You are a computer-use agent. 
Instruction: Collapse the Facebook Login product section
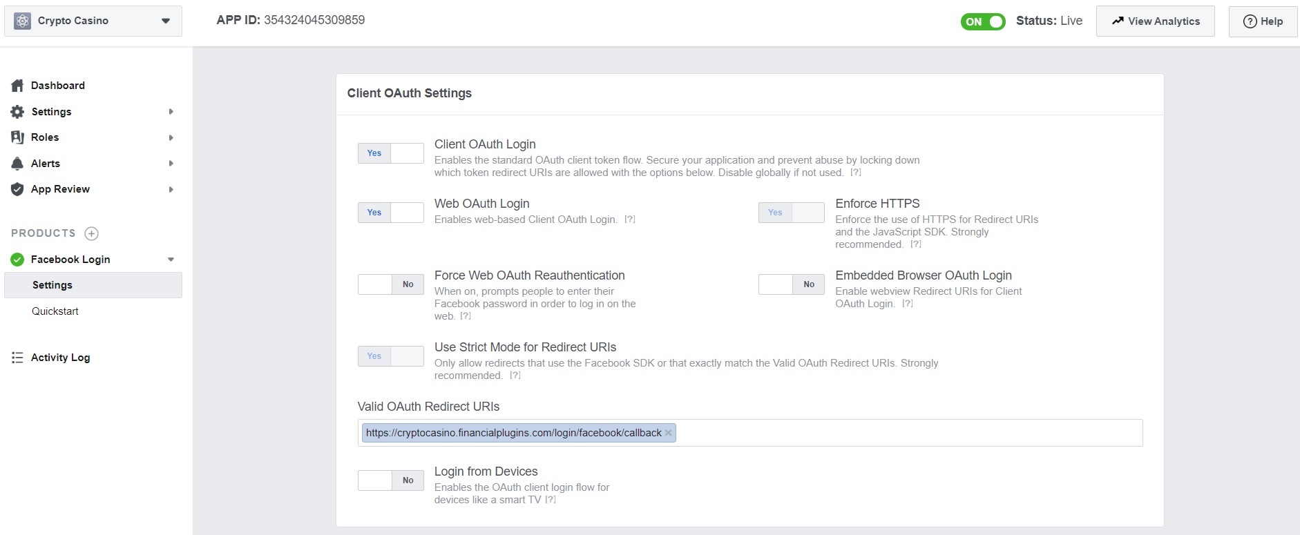(171, 260)
